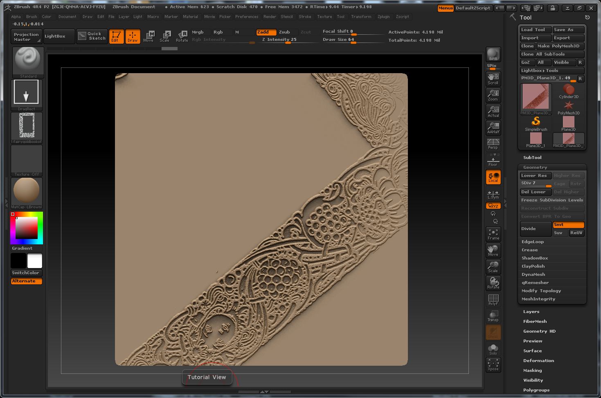The height and width of the screenshot is (398, 601).
Task: Toggle PolyF polyframe display
Action: pos(493,300)
